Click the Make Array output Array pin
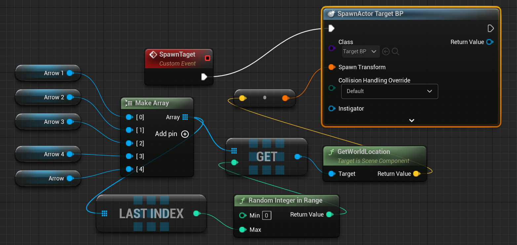Viewport: 517px width, 245px height. 185,117
